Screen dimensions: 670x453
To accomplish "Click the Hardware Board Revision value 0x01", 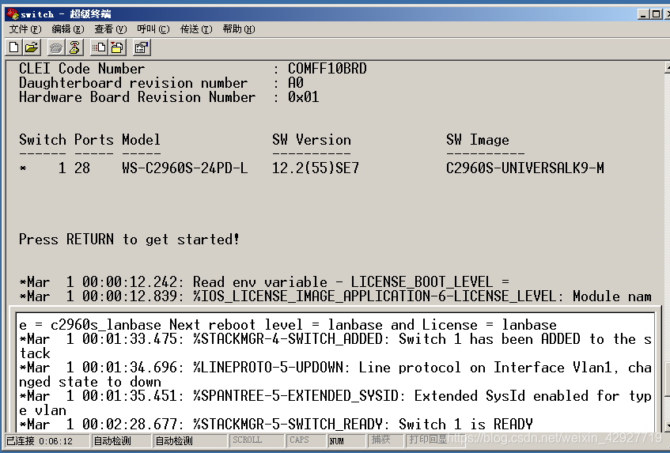I will tap(304, 97).
